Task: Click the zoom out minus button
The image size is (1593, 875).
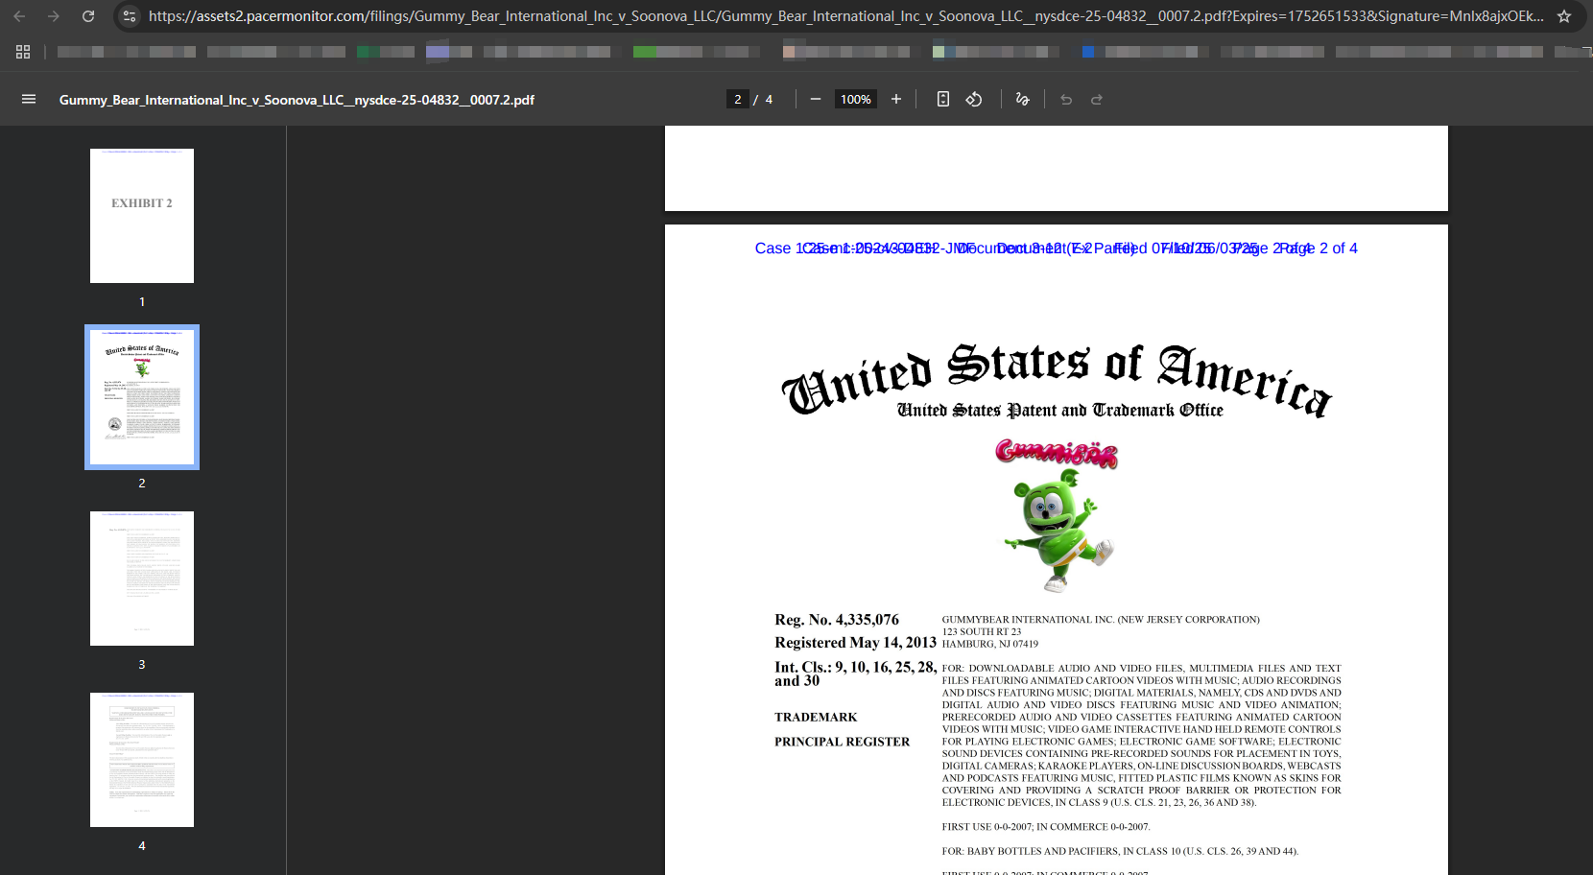Action: pyautogui.click(x=815, y=99)
